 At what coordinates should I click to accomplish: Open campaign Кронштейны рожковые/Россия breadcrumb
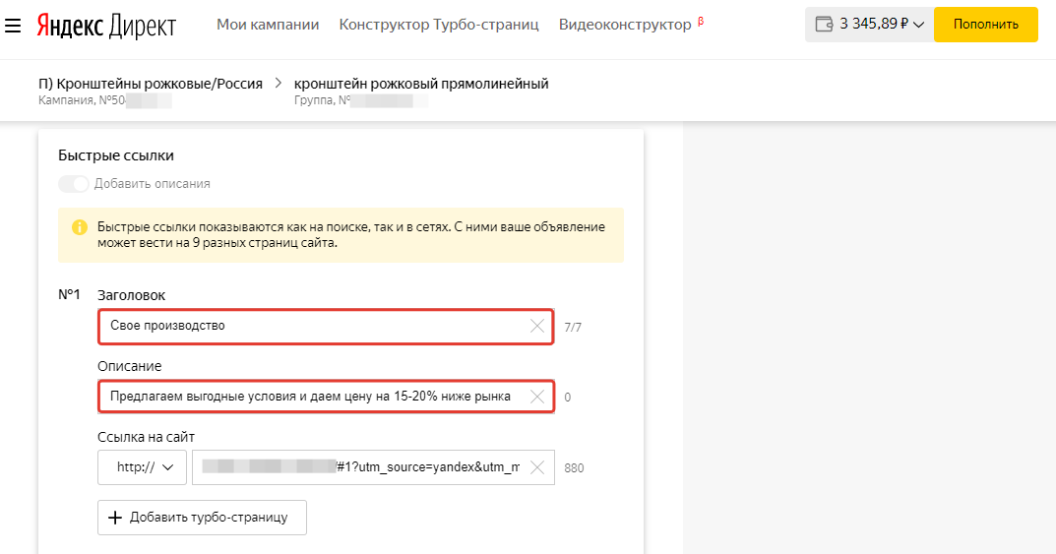click(151, 84)
